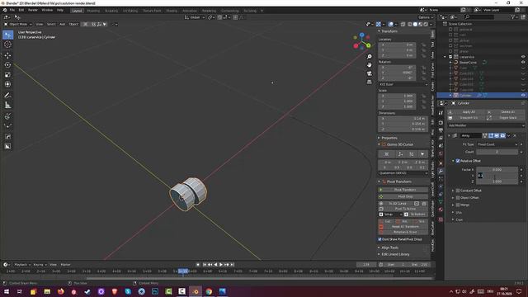Image resolution: width=528 pixels, height=297 pixels.
Task: Click Play animation button in timeline
Action: click(221, 265)
